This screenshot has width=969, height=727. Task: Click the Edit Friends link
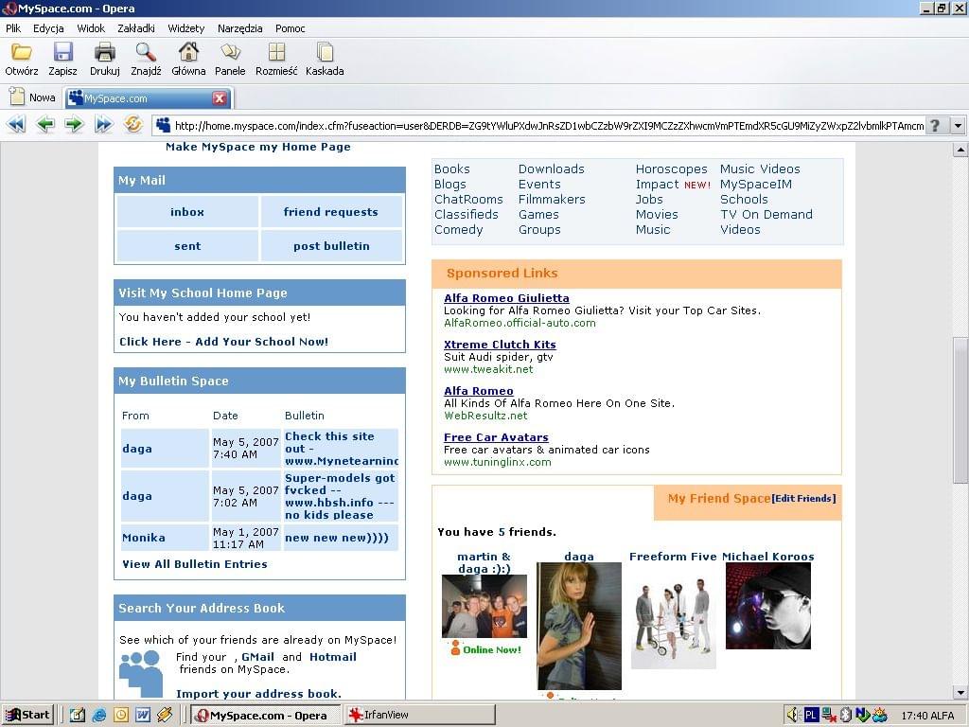pos(803,498)
